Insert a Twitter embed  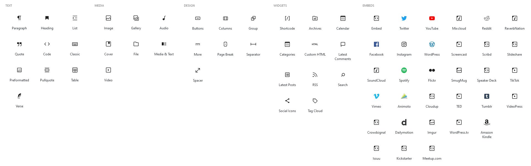tap(404, 23)
